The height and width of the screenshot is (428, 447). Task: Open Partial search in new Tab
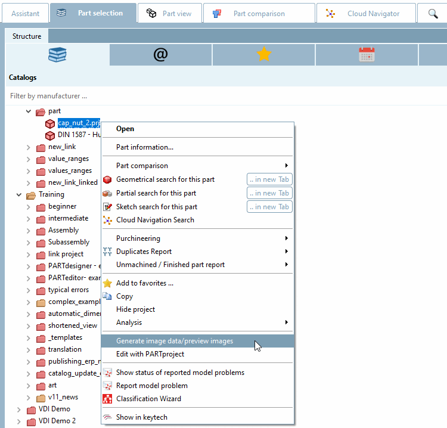[269, 193]
